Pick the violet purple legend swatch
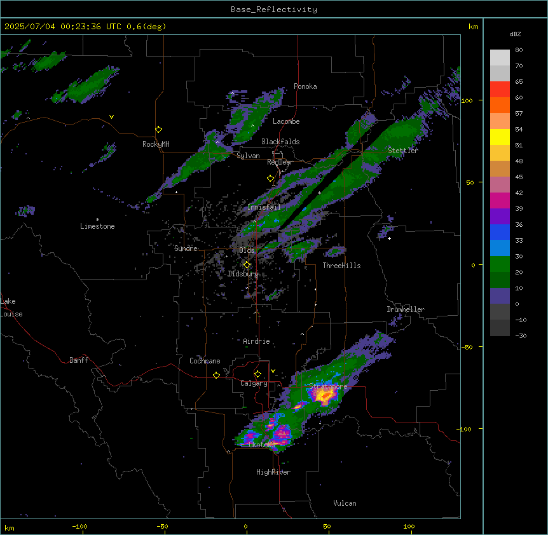Image resolution: width=548 pixels, height=535 pixels. point(500,217)
